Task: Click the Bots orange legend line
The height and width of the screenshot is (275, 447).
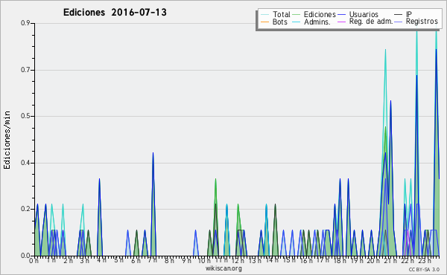Action: click(x=264, y=22)
